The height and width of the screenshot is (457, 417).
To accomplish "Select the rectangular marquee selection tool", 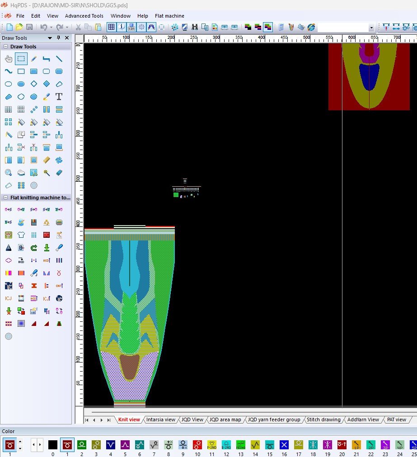I will point(21,59).
